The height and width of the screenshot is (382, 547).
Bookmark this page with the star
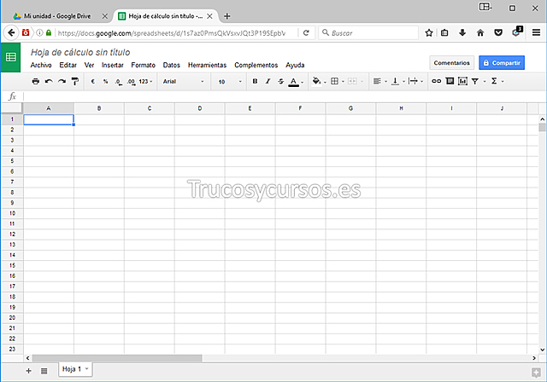429,32
